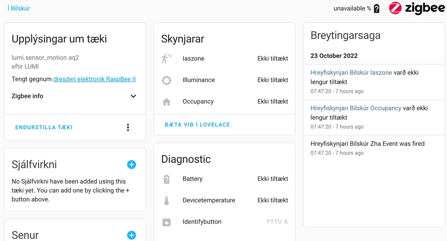Add a new Senur with plus icon
Viewport: 447px width, 241px height.
tap(131, 235)
